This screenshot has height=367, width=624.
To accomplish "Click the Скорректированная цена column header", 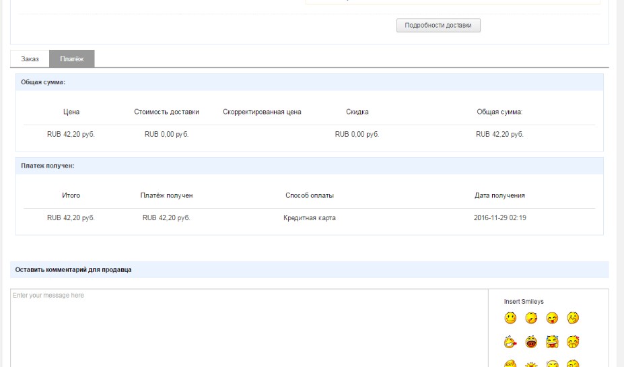I will (262, 112).
